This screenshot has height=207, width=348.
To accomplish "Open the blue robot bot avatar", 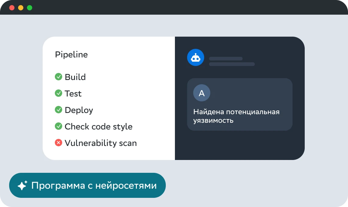I will (195, 57).
